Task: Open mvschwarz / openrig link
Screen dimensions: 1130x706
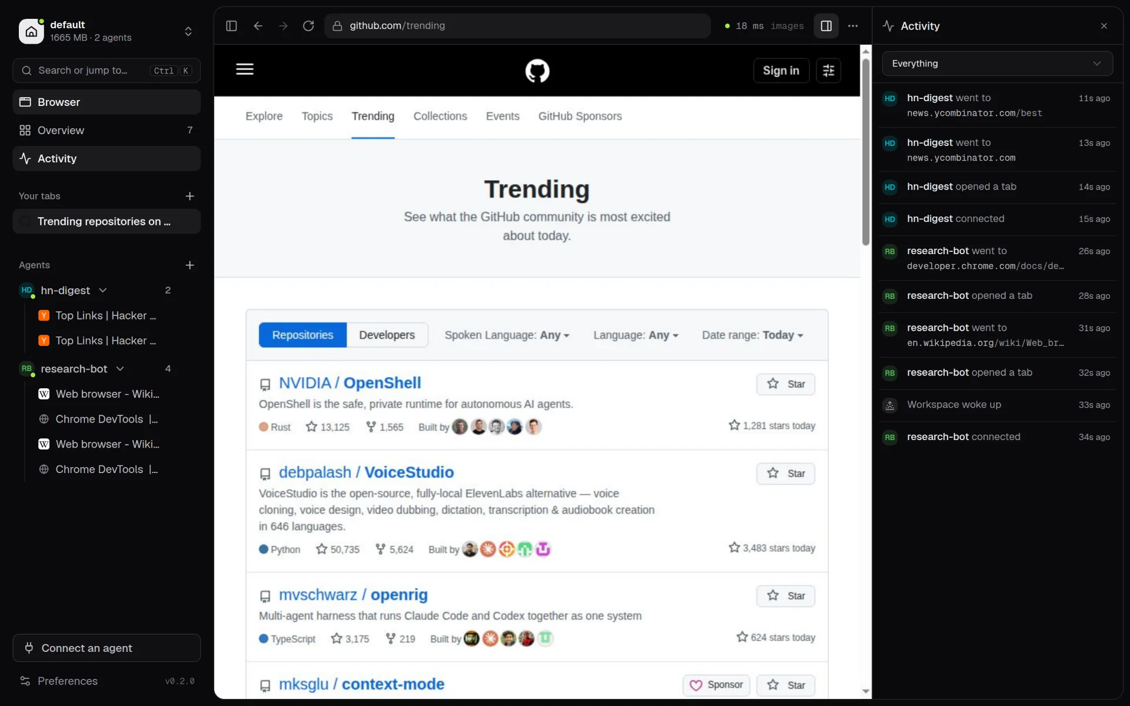Action: pyautogui.click(x=353, y=595)
